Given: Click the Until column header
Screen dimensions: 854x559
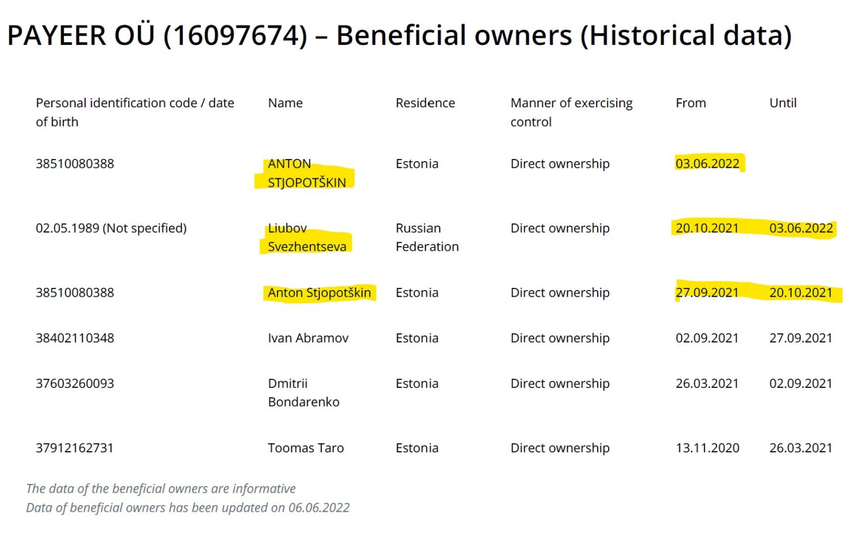Looking at the screenshot, I should click(x=783, y=103).
